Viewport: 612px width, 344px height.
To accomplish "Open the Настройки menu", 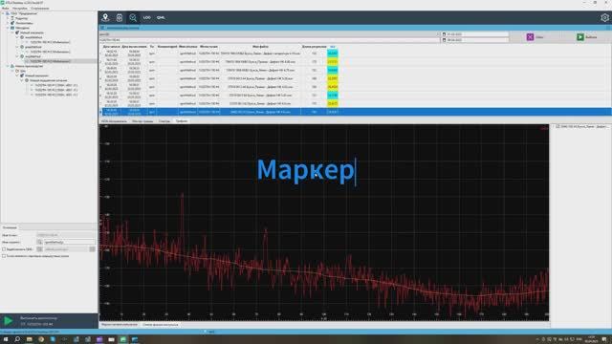I will click(x=19, y=9).
